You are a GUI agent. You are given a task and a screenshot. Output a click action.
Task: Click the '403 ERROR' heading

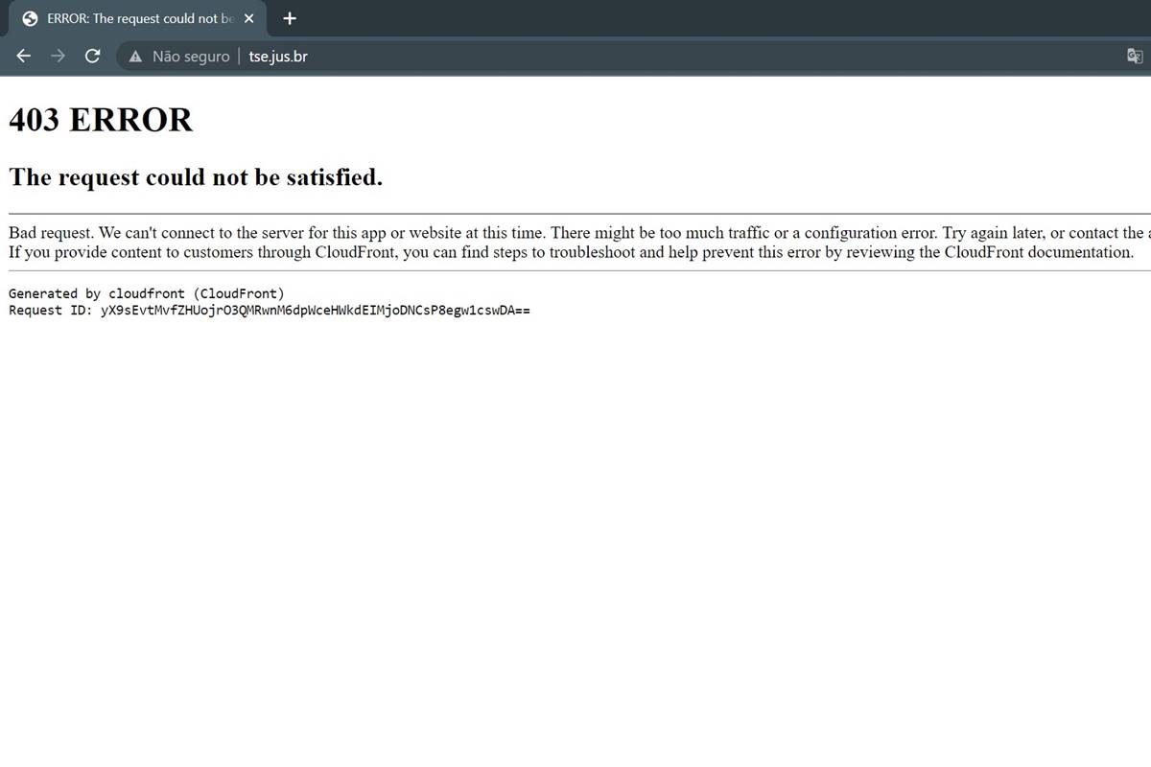coord(101,120)
